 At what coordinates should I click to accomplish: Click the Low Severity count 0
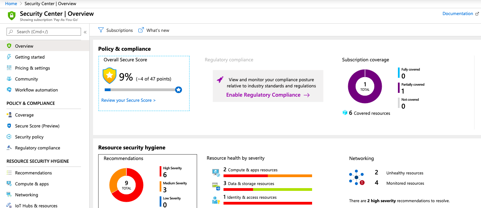(165, 205)
